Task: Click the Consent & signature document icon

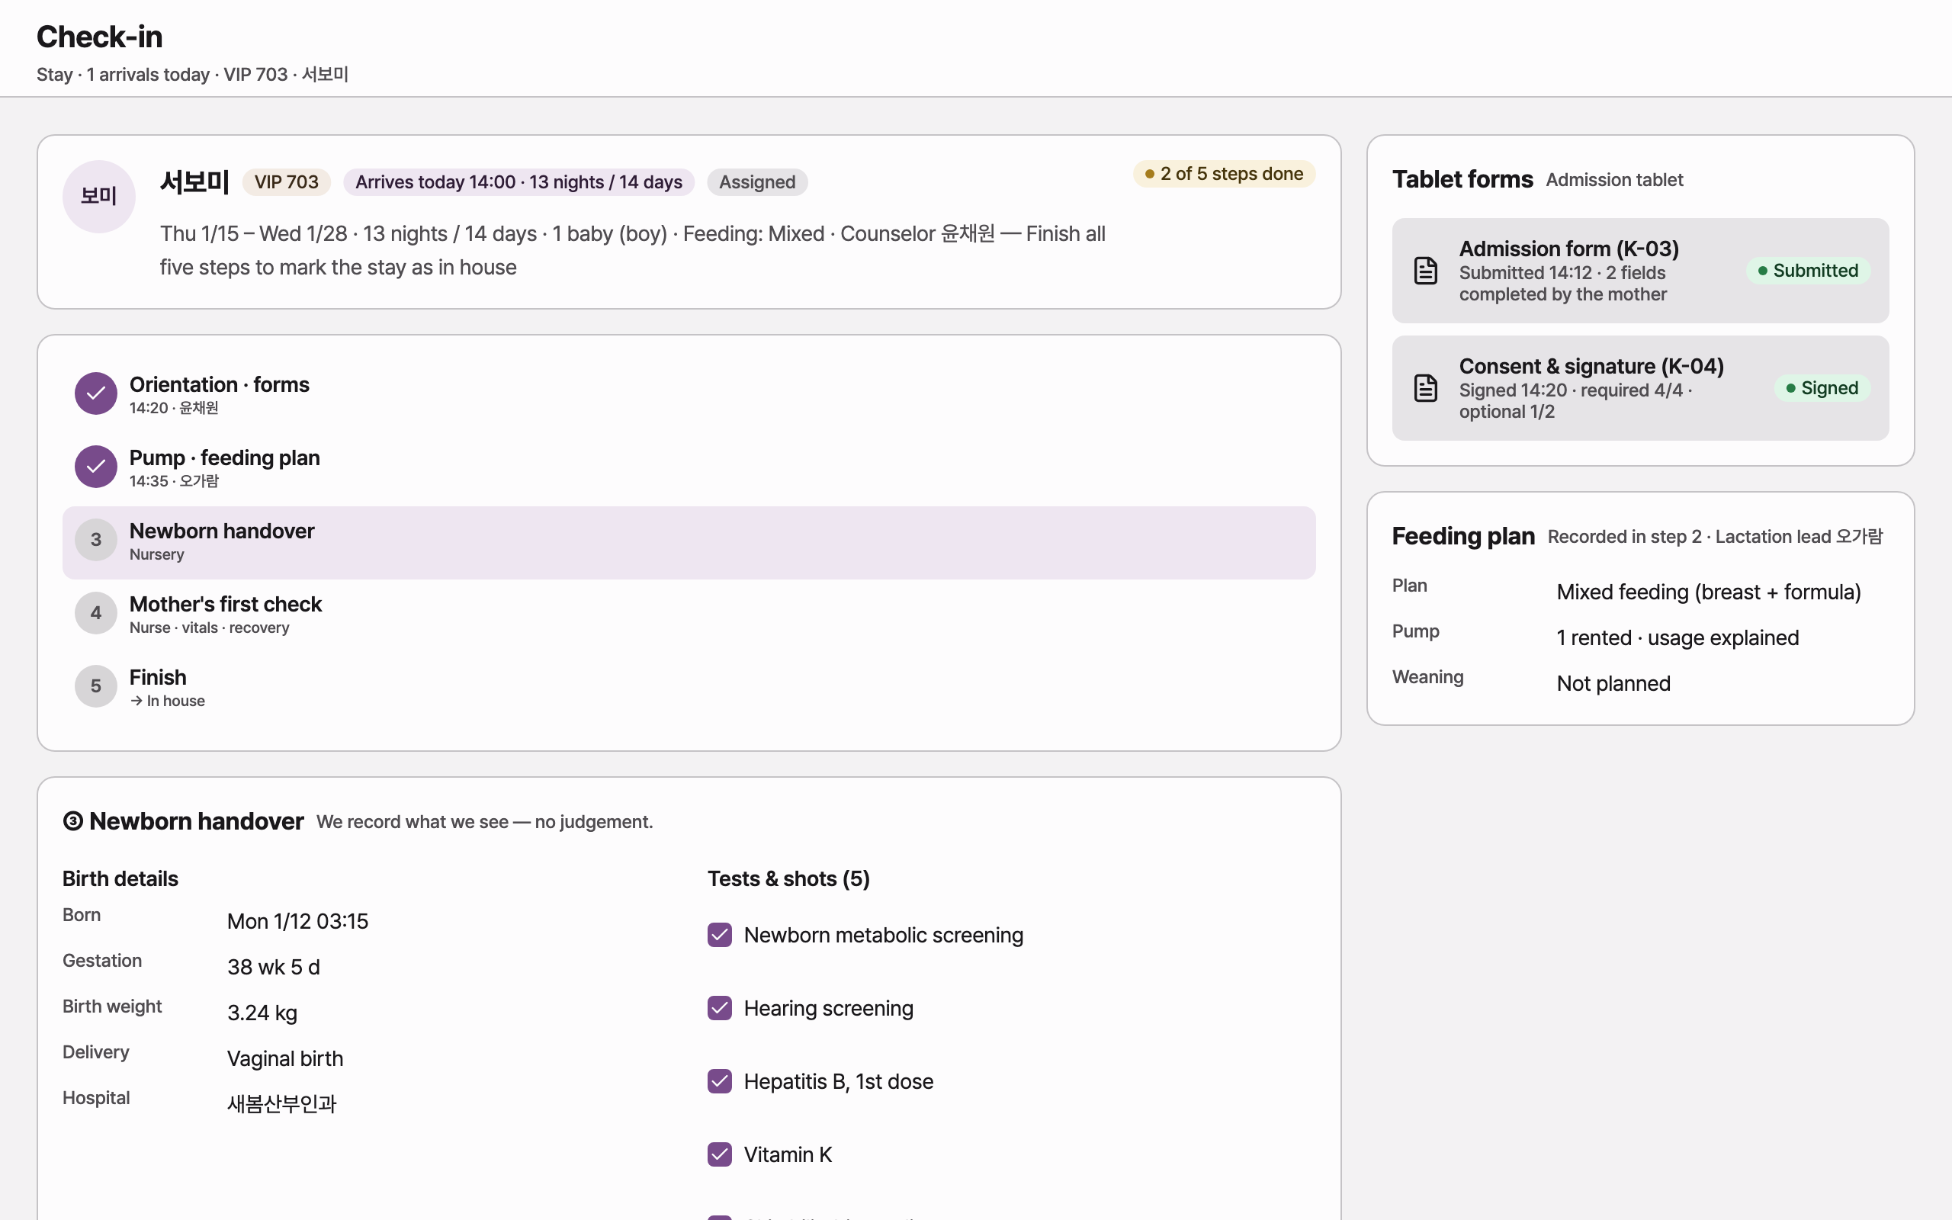Action: (x=1425, y=388)
